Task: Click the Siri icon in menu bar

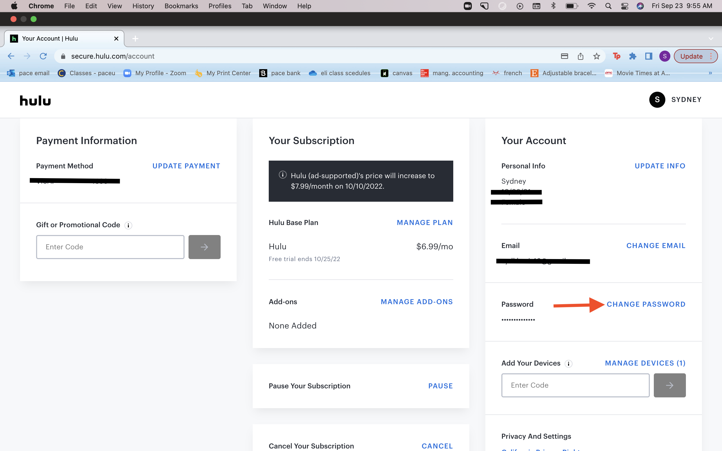Action: tap(640, 6)
